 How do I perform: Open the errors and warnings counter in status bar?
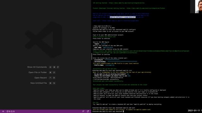coord(10,111)
